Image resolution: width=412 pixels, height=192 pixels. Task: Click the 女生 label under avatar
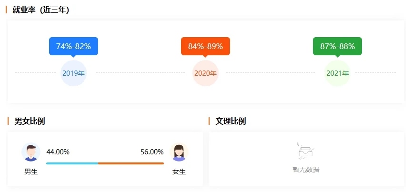tap(179, 172)
